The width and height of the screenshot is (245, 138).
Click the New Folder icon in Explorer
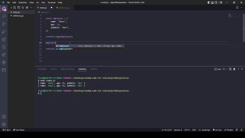(19, 8)
